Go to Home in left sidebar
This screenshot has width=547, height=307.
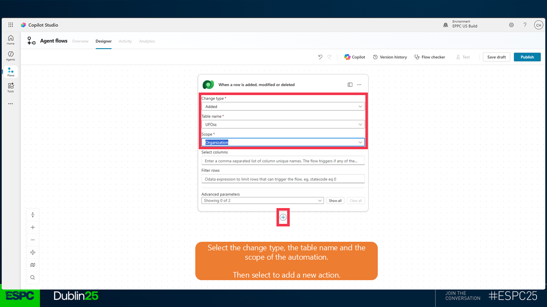click(x=11, y=40)
